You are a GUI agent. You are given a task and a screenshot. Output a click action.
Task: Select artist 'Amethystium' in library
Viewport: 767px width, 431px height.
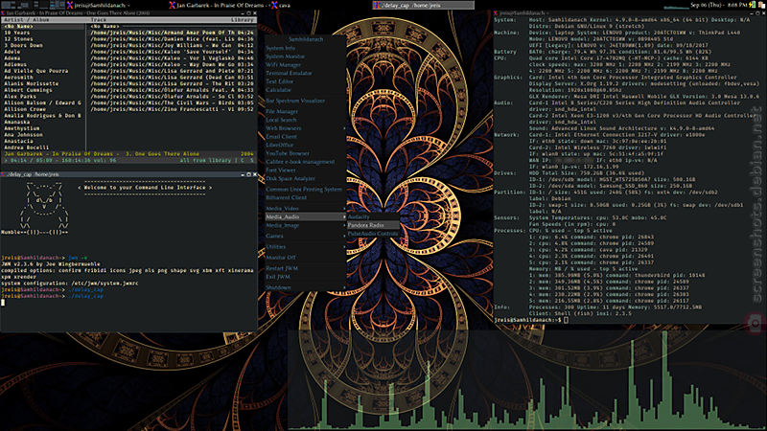click(x=43, y=128)
